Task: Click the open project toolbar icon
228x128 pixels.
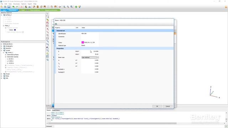Action: pyautogui.click(x=5, y=7)
